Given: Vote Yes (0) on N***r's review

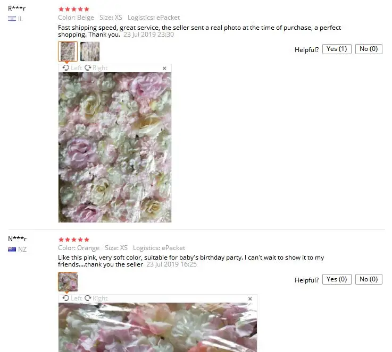Looking at the screenshot, I should coord(337,279).
